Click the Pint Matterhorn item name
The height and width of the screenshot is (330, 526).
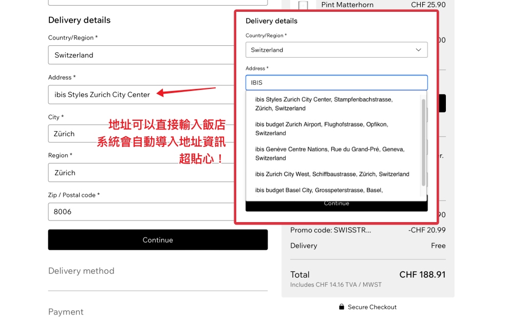tap(347, 5)
